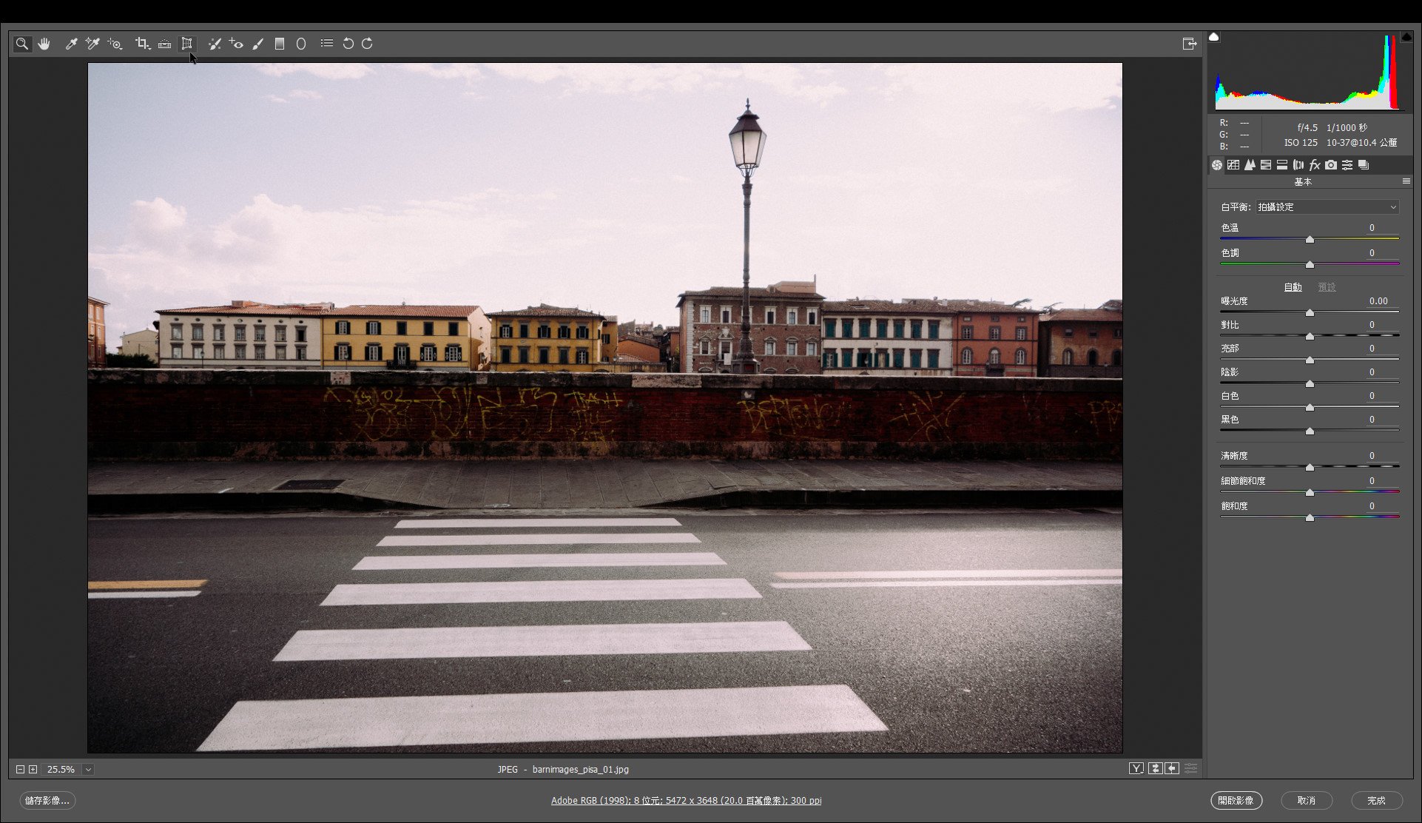Open workflow options link Adobe RGB (1998)
This screenshot has height=823, width=1422.
tap(686, 801)
